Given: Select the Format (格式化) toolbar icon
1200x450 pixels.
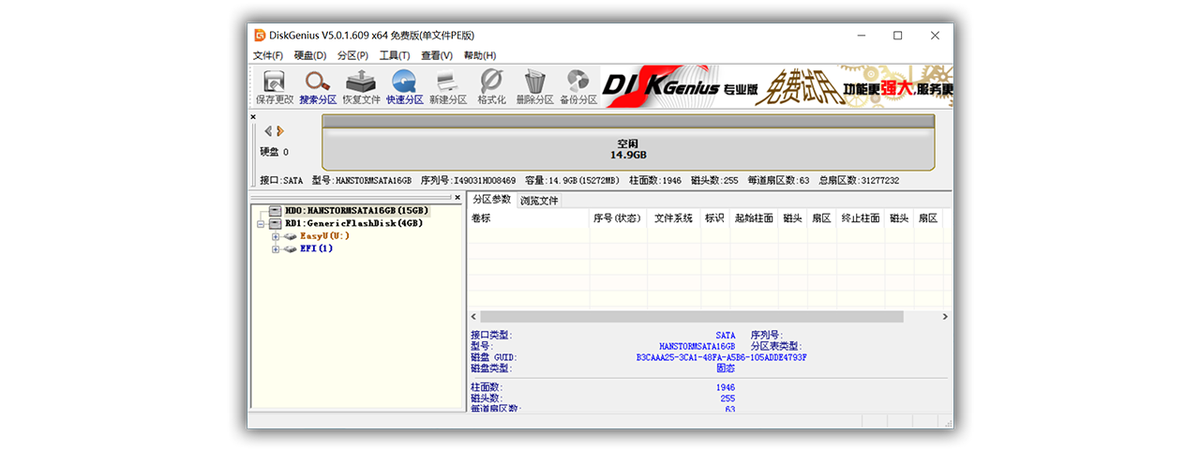Looking at the screenshot, I should click(x=491, y=86).
